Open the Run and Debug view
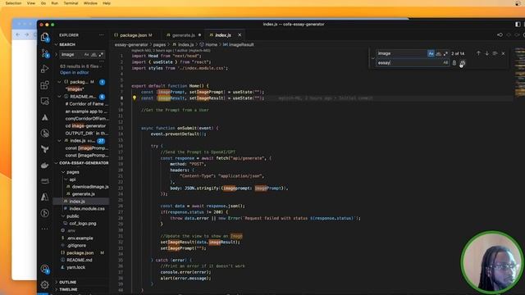Image resolution: width=525 pixels, height=295 pixels. pos(44,69)
